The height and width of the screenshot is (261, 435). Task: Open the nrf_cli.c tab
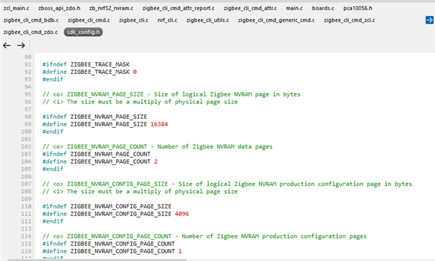coord(167,20)
